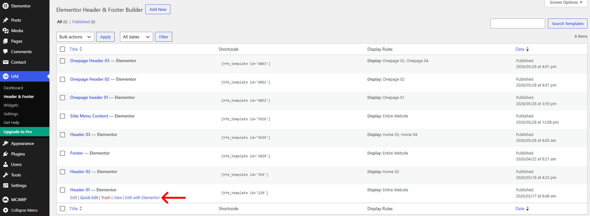Screen dimensions: 590x216
Task: Click footer Title column sort arrows
Action: tap(81, 209)
